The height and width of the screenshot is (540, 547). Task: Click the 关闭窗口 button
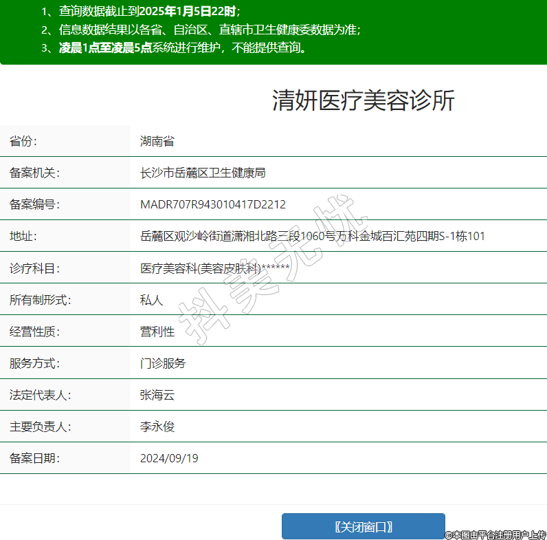point(363,526)
